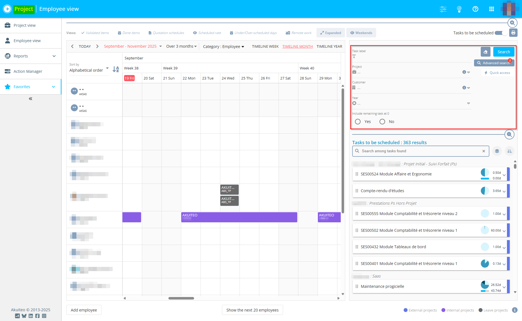Open Action Manager from the sidebar
The height and width of the screenshot is (321, 522).
28,71
